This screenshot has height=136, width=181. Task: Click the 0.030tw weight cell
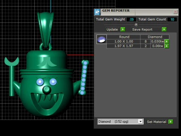(158, 42)
